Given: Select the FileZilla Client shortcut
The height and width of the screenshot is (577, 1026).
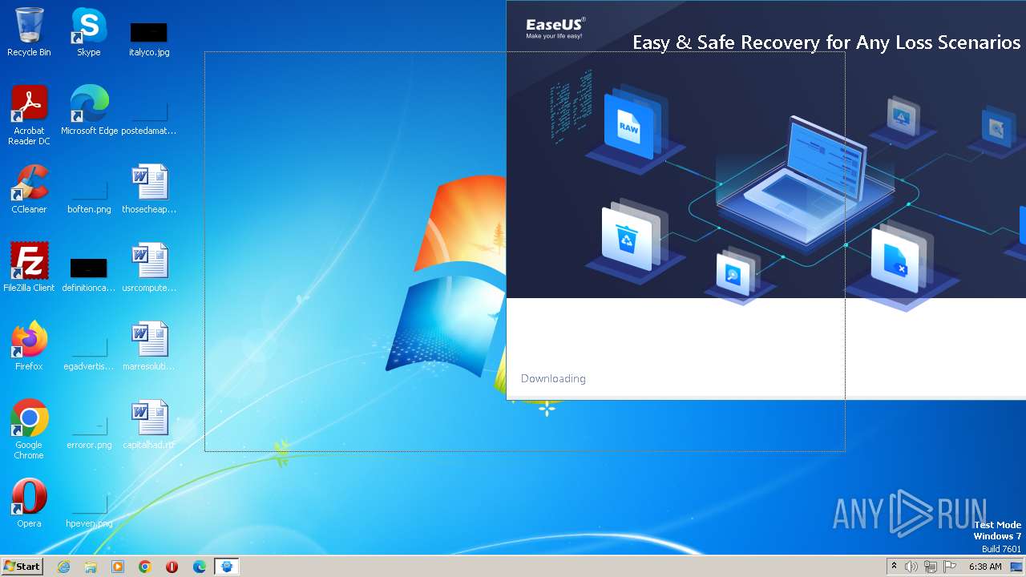Looking at the screenshot, I should pos(29,268).
